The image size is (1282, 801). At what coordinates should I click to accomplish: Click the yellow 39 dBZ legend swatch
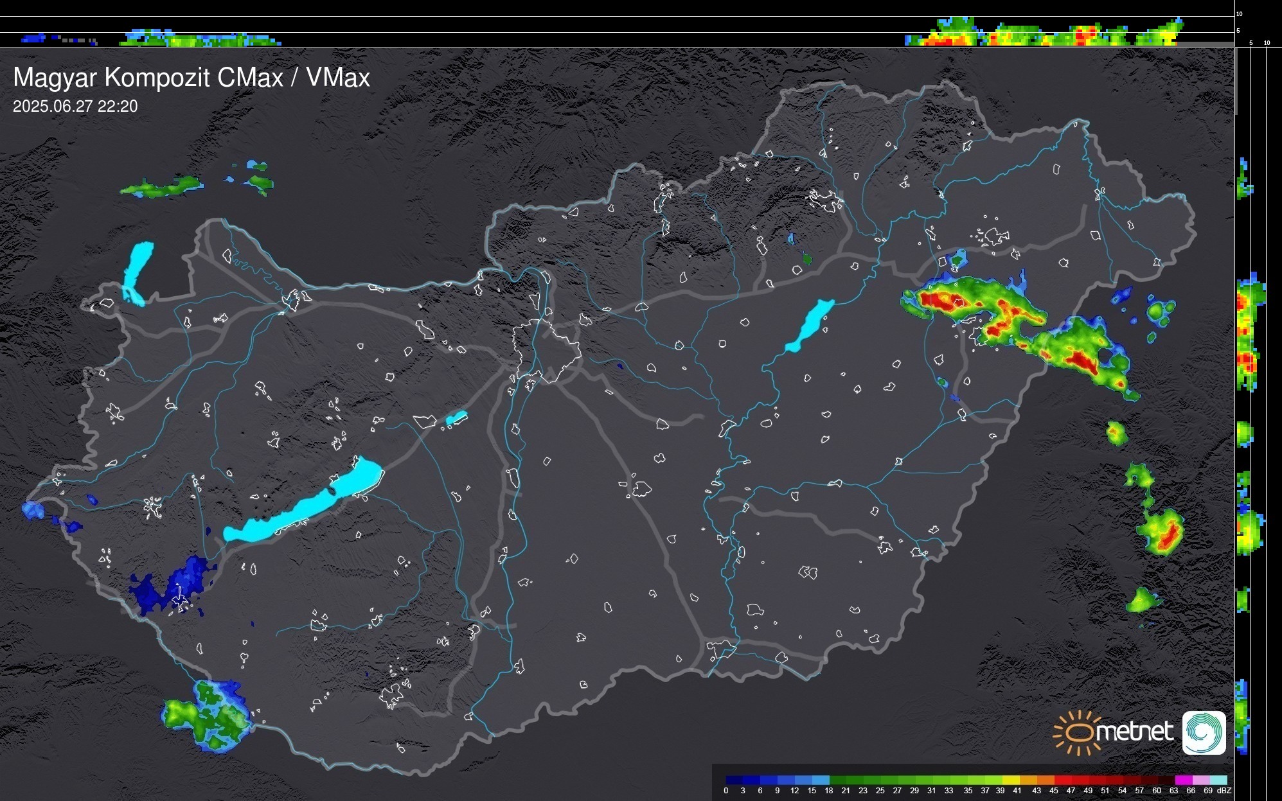1010,780
